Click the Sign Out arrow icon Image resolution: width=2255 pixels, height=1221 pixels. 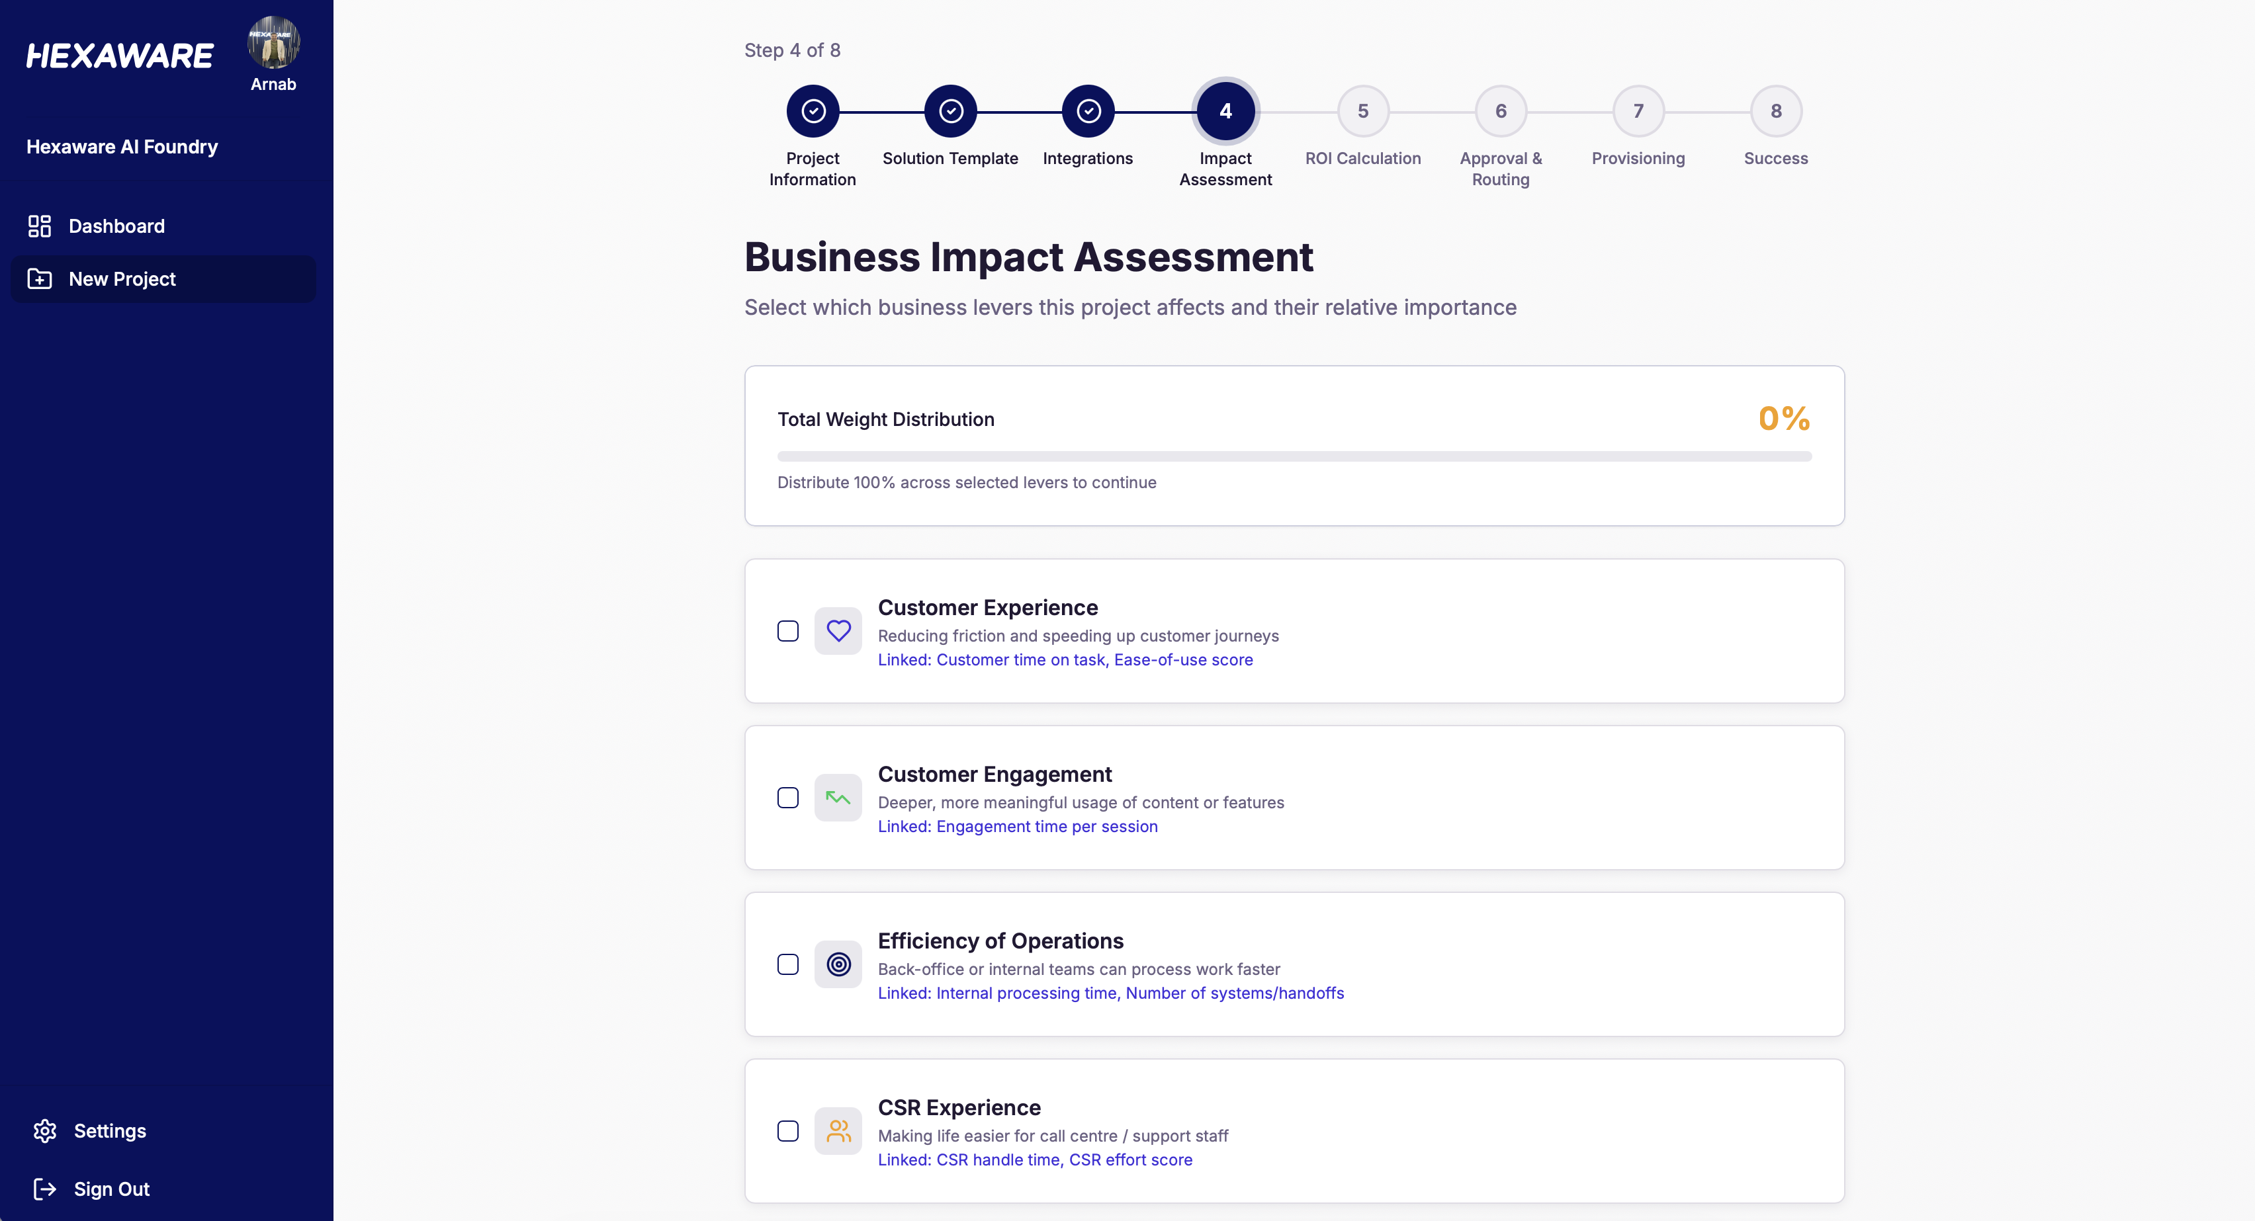(x=44, y=1189)
